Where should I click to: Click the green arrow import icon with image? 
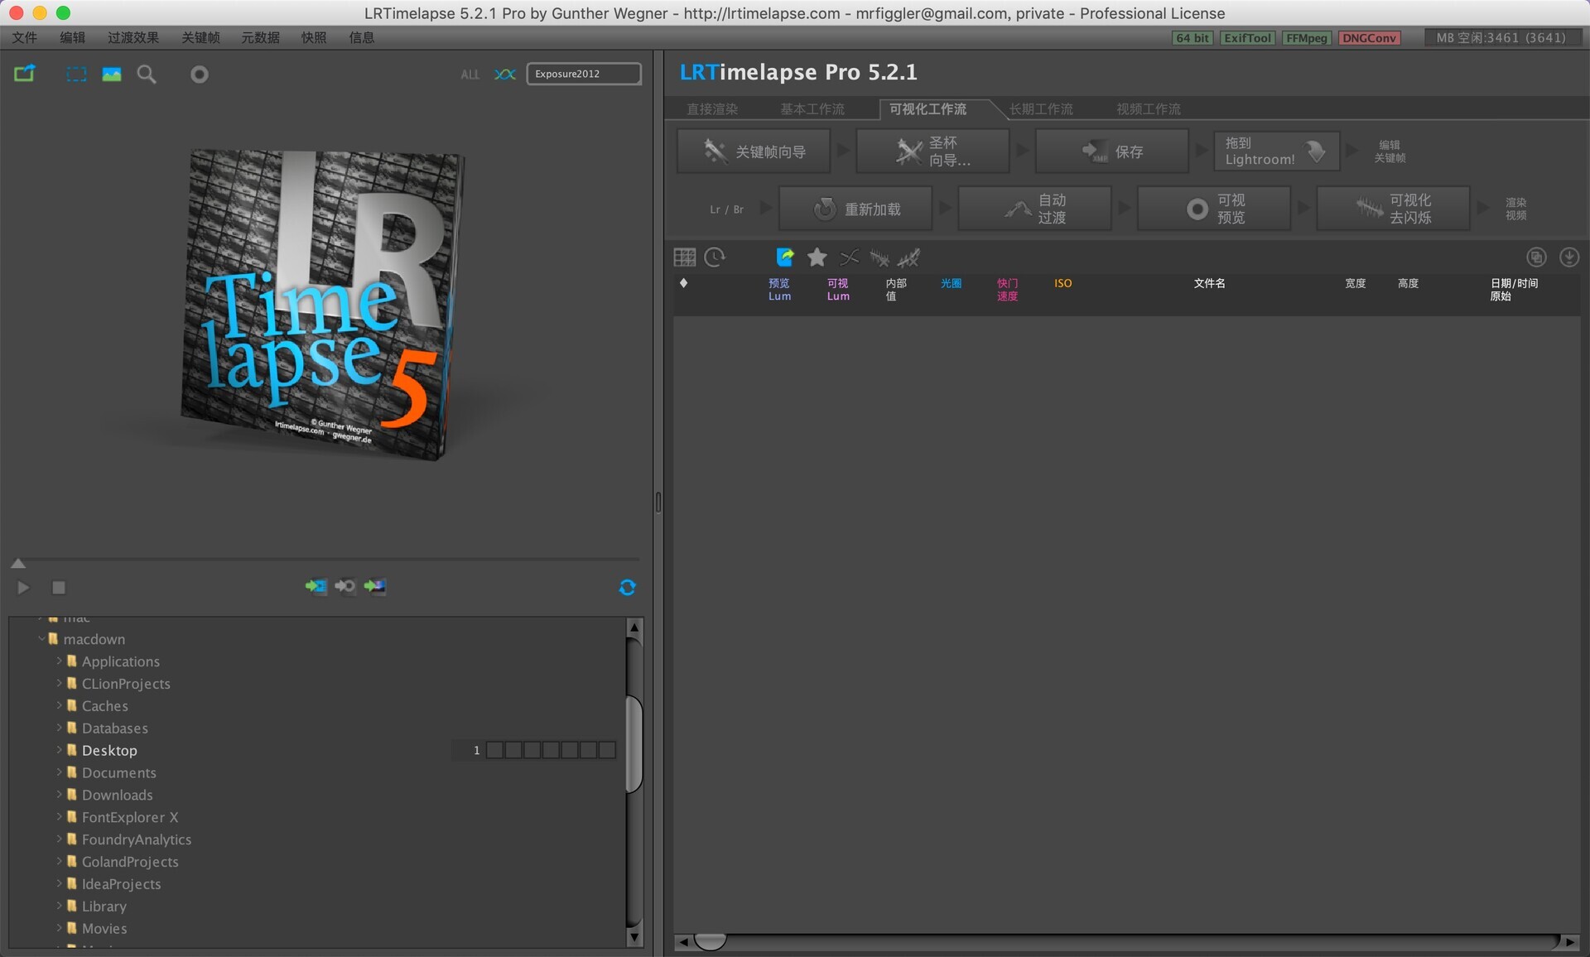(x=375, y=586)
